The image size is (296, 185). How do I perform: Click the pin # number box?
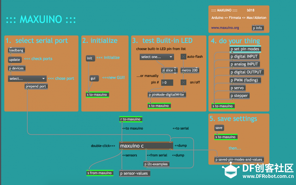coord(167,83)
